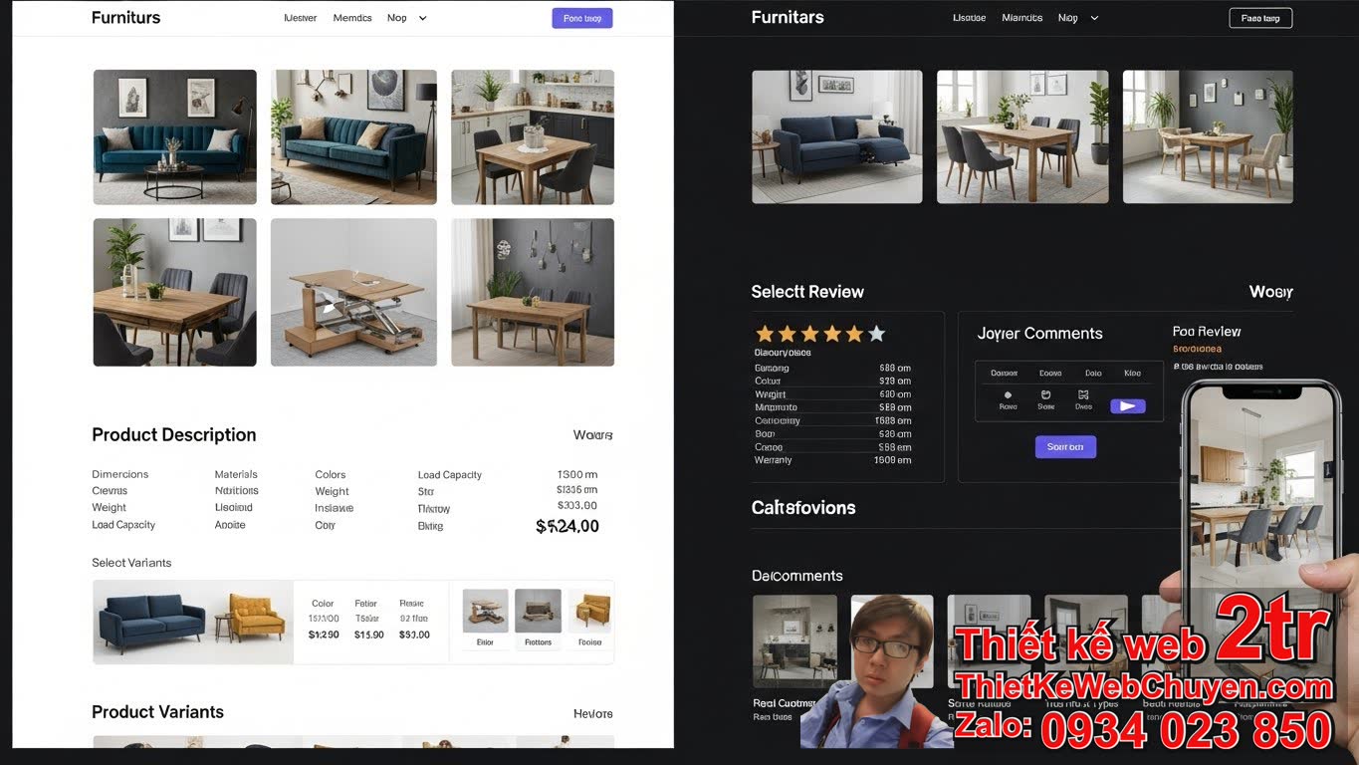Click the Dwes icon in comments box
The height and width of the screenshot is (765, 1359).
click(x=1083, y=394)
